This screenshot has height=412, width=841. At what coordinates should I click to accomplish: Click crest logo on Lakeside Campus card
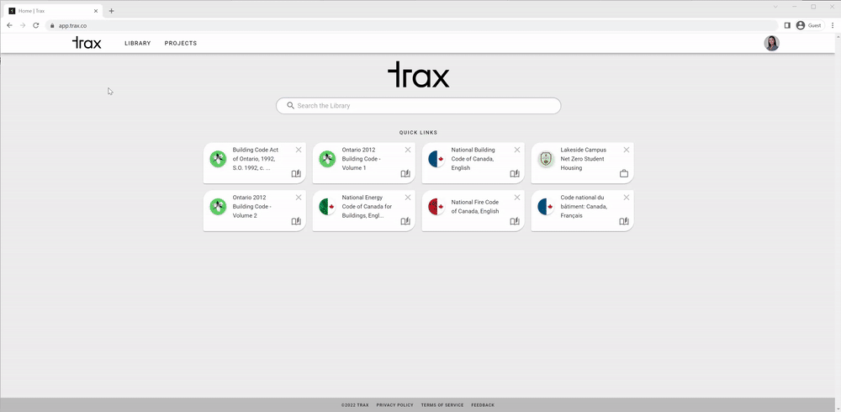coord(546,159)
